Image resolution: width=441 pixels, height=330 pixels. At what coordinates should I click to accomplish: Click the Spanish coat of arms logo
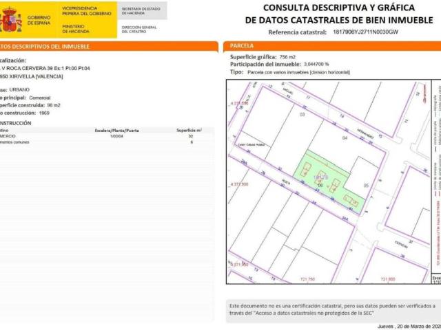click(x=11, y=20)
